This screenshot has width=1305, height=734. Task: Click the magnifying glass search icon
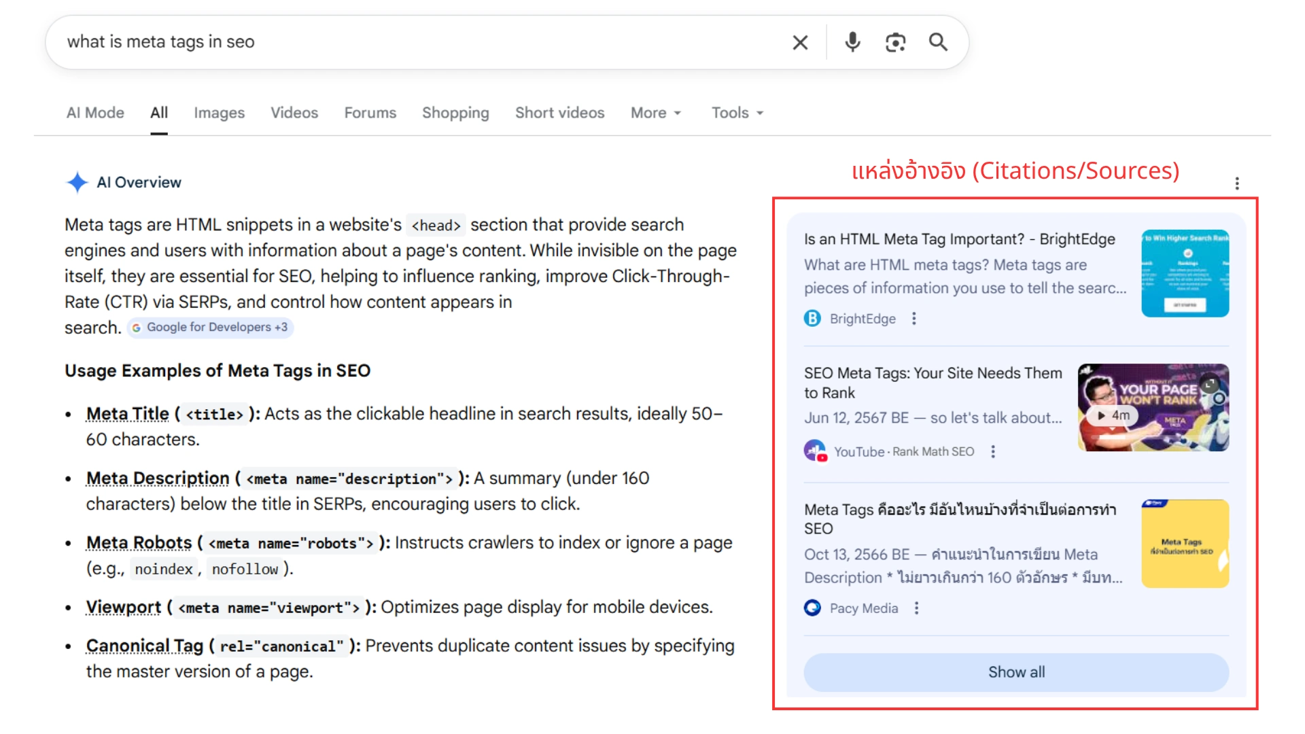point(938,42)
